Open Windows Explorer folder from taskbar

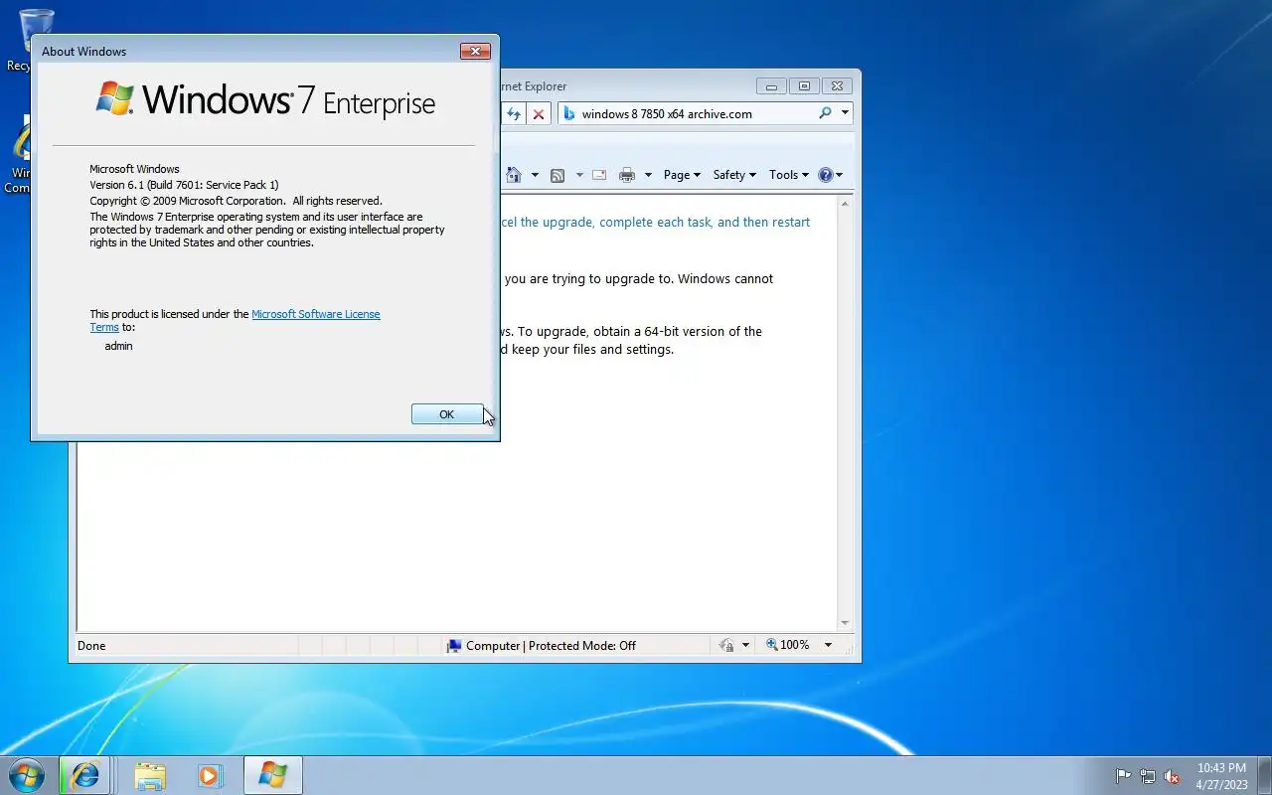[150, 775]
